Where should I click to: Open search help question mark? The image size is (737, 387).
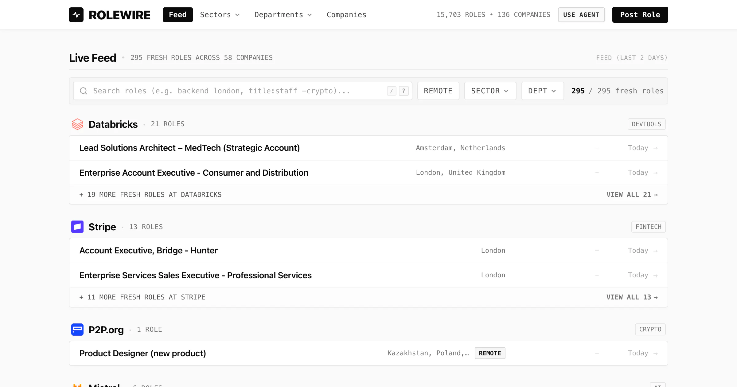point(404,91)
